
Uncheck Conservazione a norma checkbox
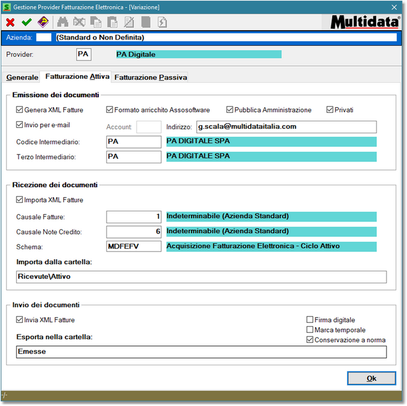(310, 339)
